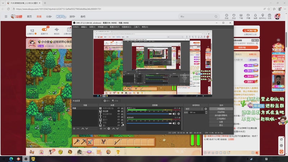Toggle the Douyu 直播开关 switch
The image size is (288, 162).
coord(44,30)
